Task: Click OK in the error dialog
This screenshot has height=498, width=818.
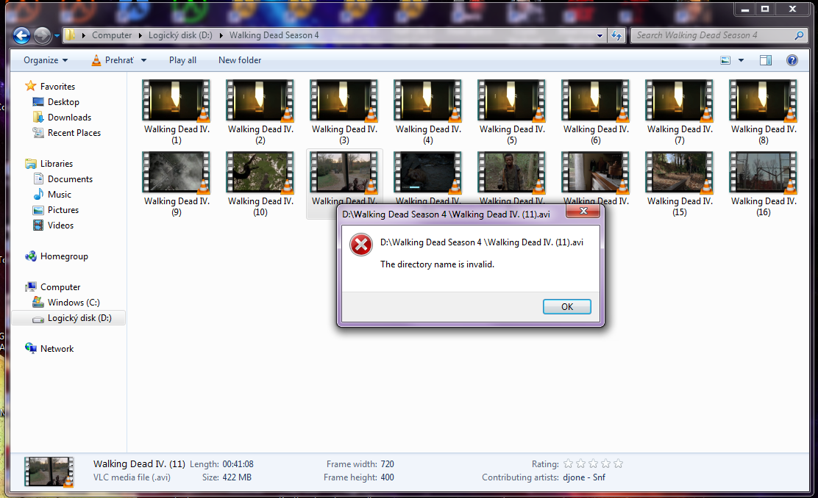Action: coord(567,307)
